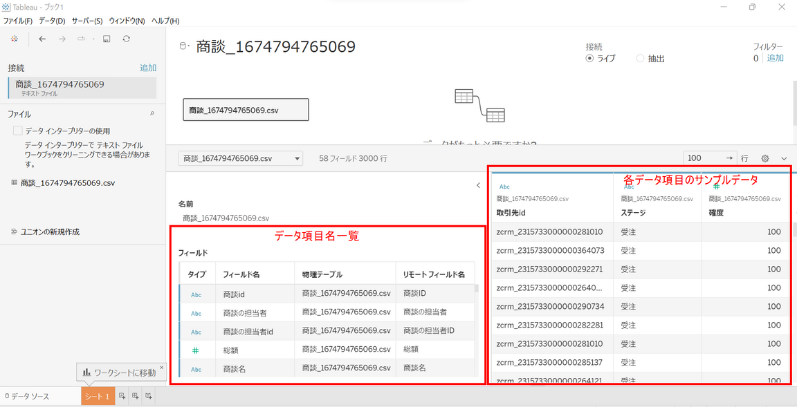Open the redo dropdown arrow in toolbar

93,39
